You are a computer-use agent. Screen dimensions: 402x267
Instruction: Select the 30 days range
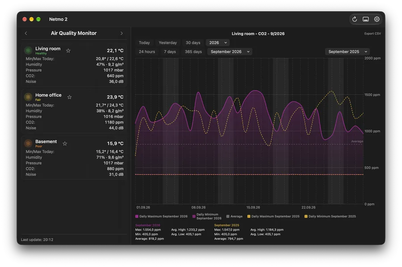193,43
